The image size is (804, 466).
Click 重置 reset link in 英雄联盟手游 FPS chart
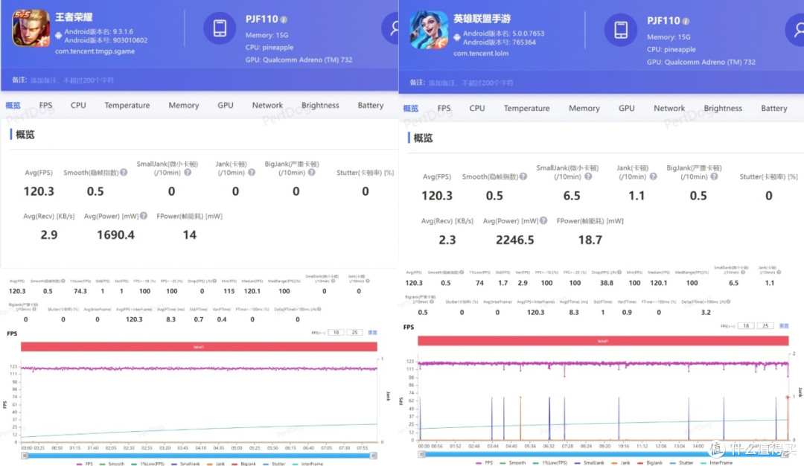click(x=784, y=325)
